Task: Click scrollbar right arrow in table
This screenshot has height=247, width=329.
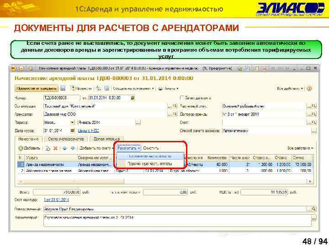Action: (x=310, y=181)
